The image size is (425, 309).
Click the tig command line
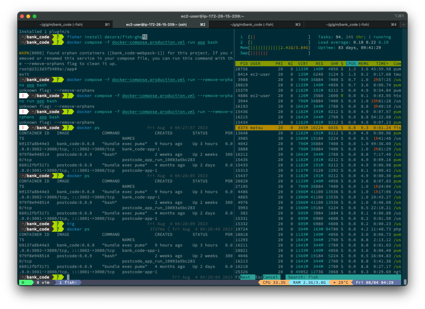(71, 224)
